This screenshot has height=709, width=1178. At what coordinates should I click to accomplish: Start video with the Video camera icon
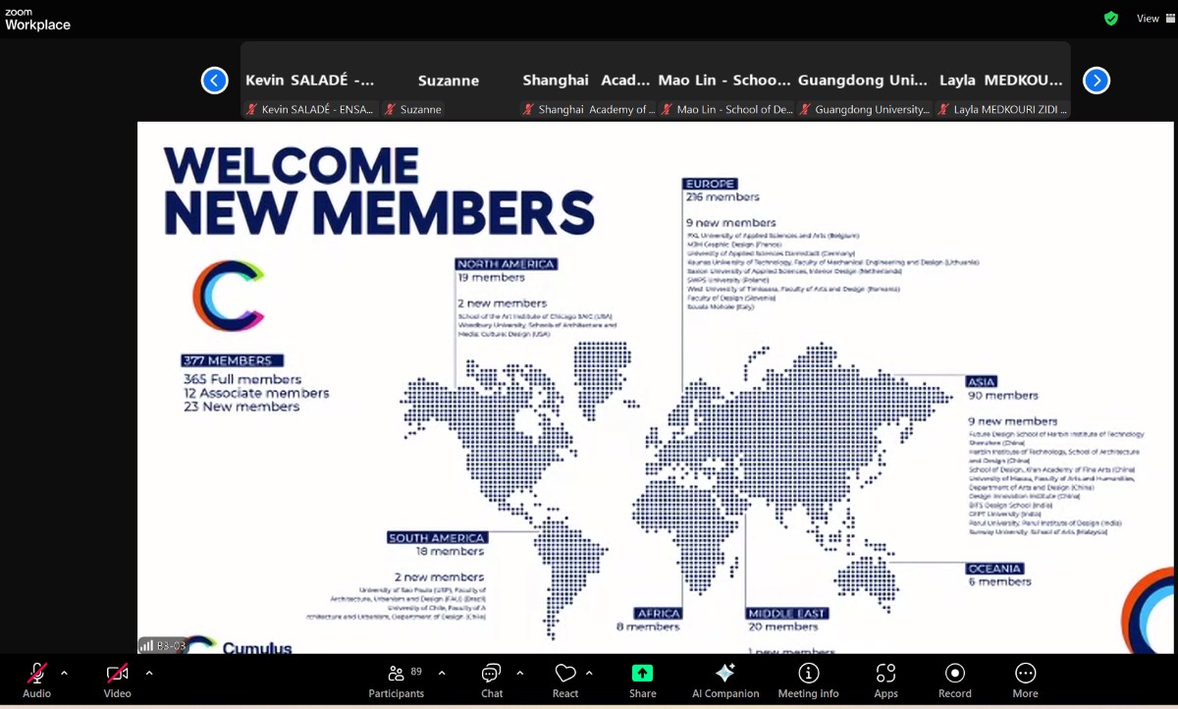click(x=117, y=673)
